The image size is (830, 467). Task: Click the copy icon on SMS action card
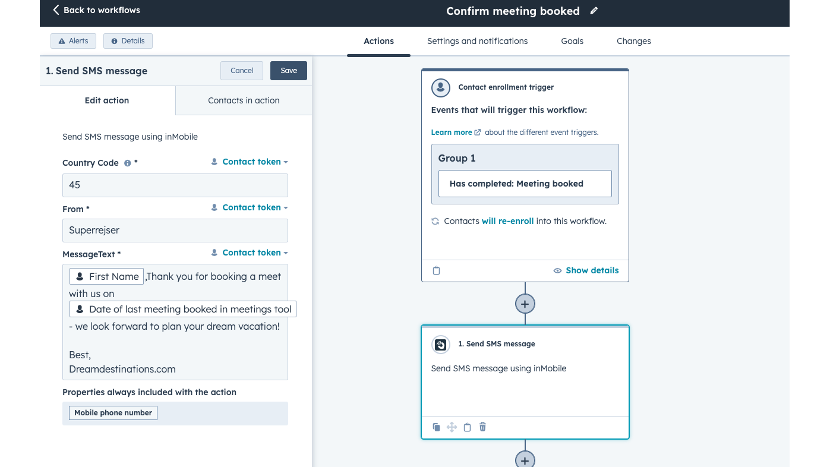point(437,427)
